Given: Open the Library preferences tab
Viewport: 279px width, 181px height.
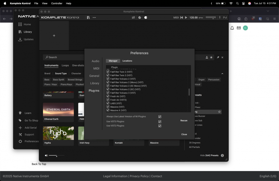Looking at the screenshot, I should [x=95, y=83].
